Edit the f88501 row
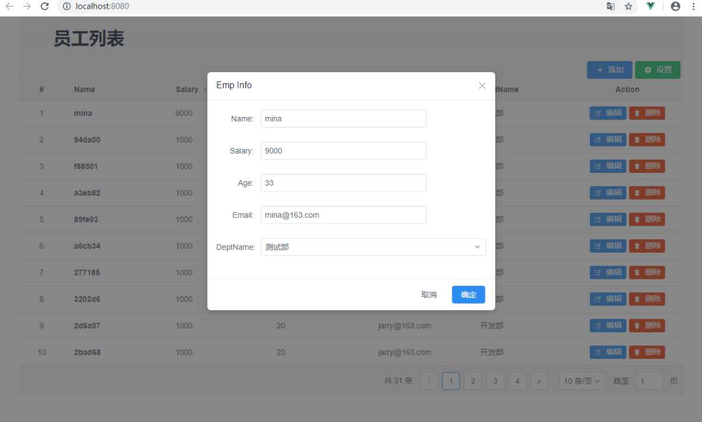Image resolution: width=702 pixels, height=422 pixels. (x=608, y=166)
